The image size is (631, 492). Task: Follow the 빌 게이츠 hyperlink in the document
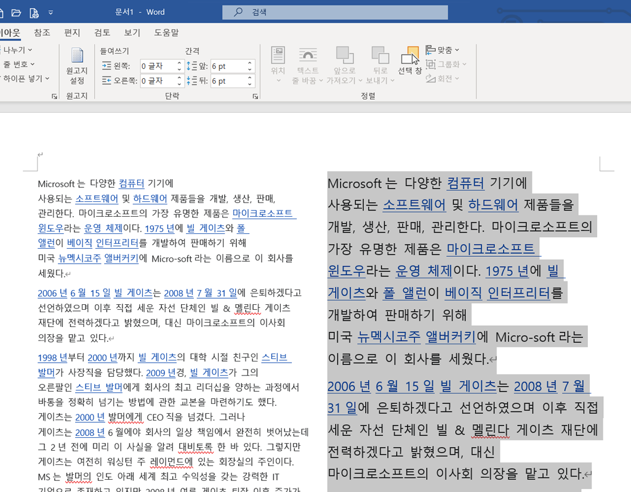coord(206,227)
